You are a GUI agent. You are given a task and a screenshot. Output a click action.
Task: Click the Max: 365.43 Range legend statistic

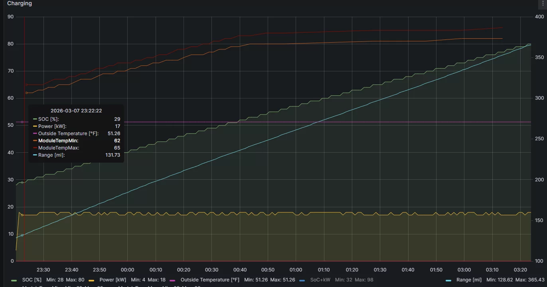click(529, 280)
